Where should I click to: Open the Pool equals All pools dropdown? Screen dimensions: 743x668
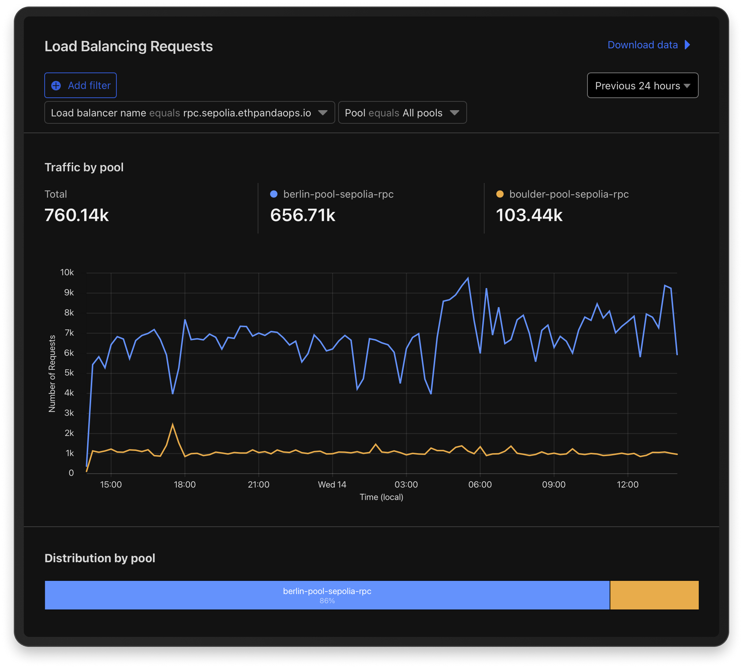tap(402, 113)
